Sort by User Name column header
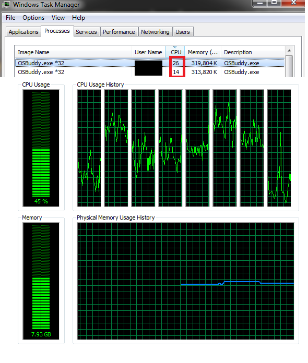 [x=149, y=52]
